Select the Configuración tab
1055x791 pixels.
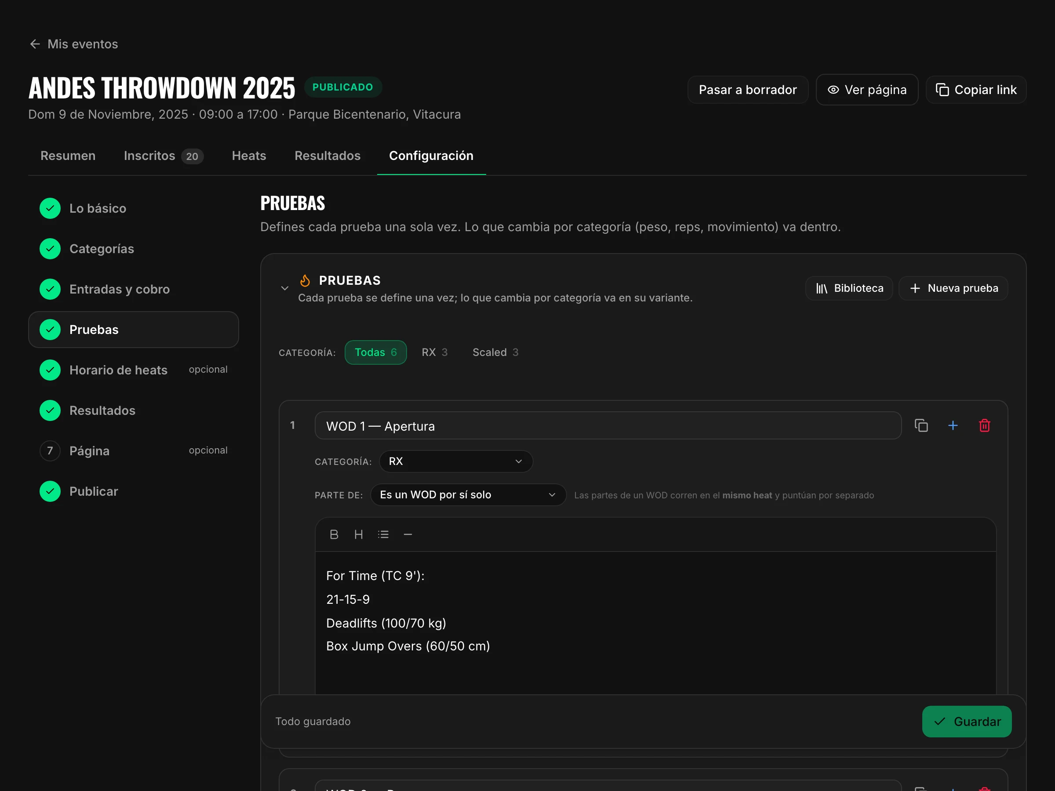point(431,156)
